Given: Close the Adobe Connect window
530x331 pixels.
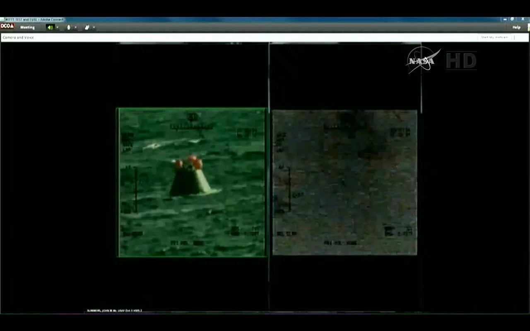Looking at the screenshot, I should [523, 19].
